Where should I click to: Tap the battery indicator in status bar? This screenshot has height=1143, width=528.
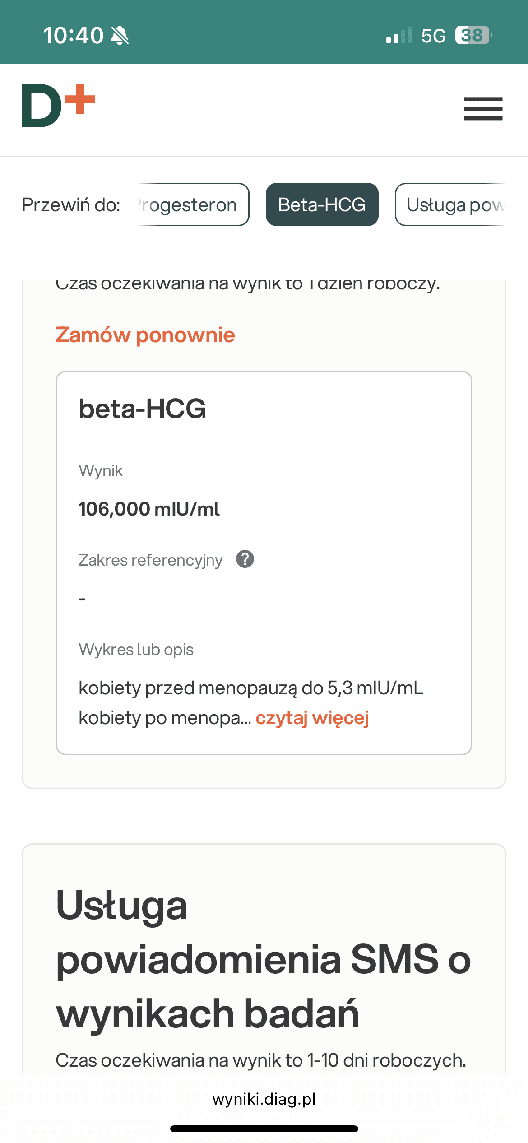[x=473, y=35]
